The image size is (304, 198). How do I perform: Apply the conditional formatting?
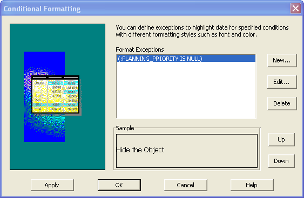coord(52,185)
